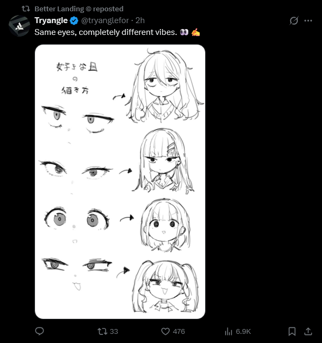Open Tryangle's profile avatar
This screenshot has width=322, height=343.
[x=19, y=26]
